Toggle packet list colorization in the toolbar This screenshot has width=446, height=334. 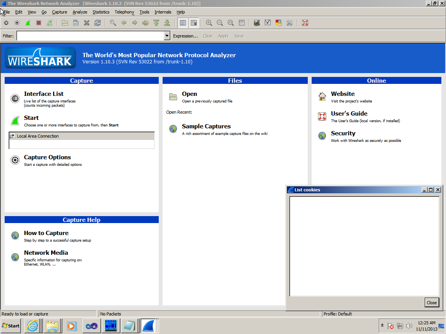183,23
